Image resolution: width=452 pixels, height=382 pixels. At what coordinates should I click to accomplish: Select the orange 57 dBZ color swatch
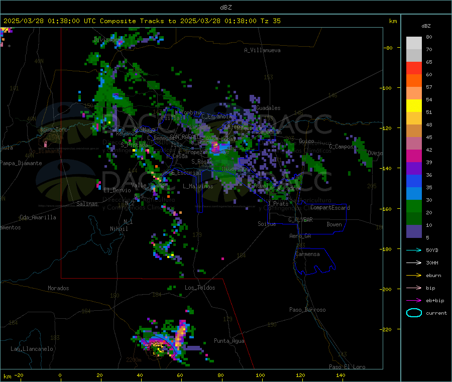[414, 81]
